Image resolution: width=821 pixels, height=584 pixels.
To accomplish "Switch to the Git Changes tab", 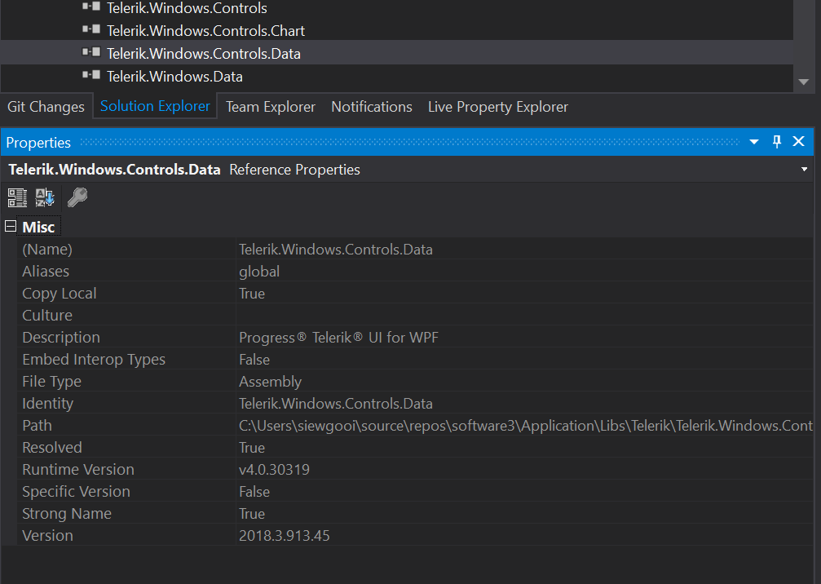I will click(x=46, y=107).
